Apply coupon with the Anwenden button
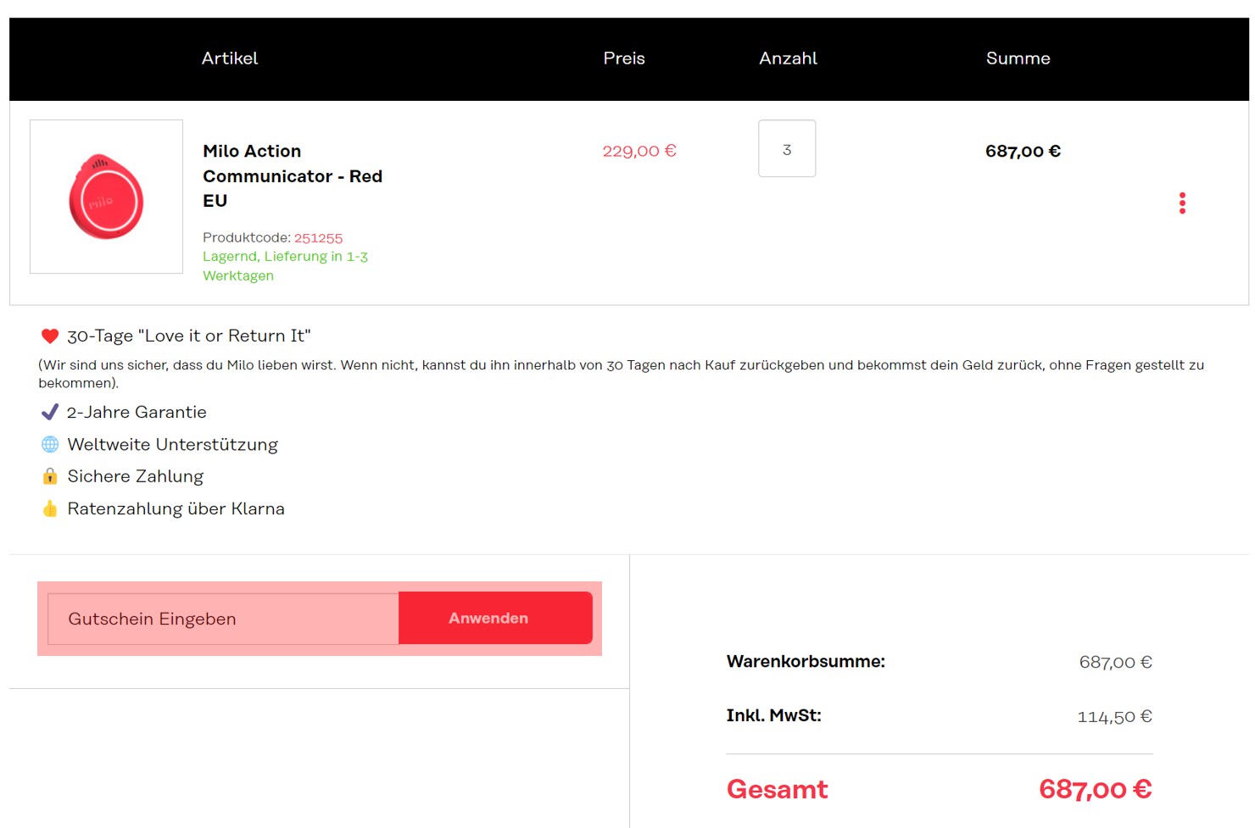The width and height of the screenshot is (1255, 828). (495, 618)
